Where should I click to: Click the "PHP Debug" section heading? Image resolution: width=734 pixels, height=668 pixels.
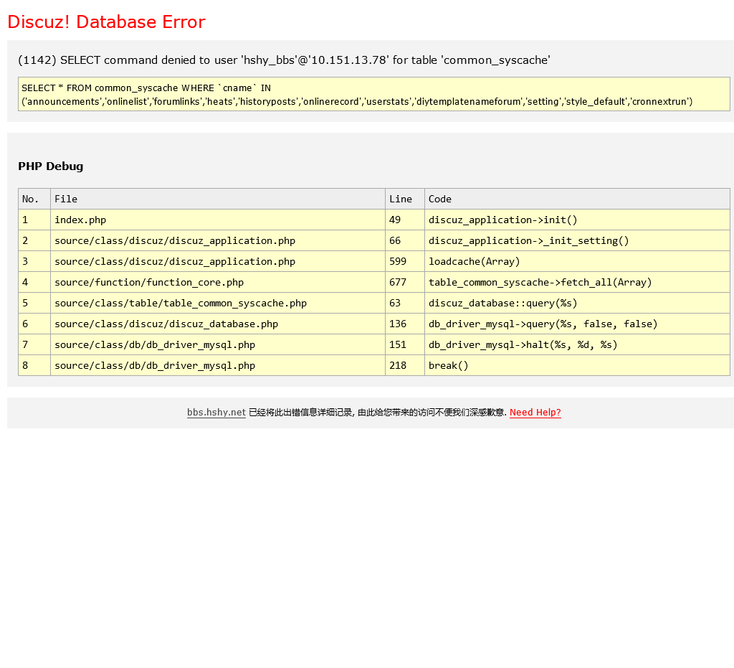tap(50, 166)
